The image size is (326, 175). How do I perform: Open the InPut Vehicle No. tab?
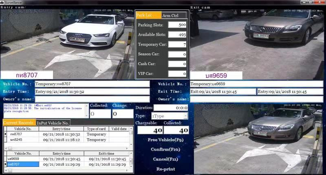pos(53,122)
